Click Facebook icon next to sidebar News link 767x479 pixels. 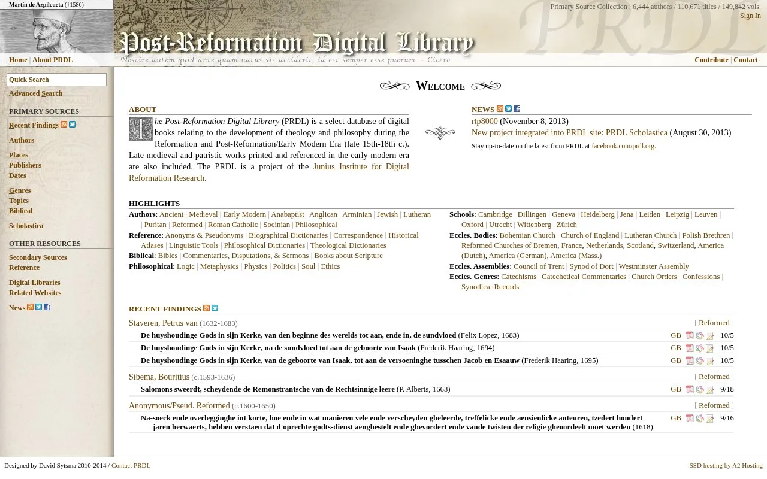pos(47,307)
